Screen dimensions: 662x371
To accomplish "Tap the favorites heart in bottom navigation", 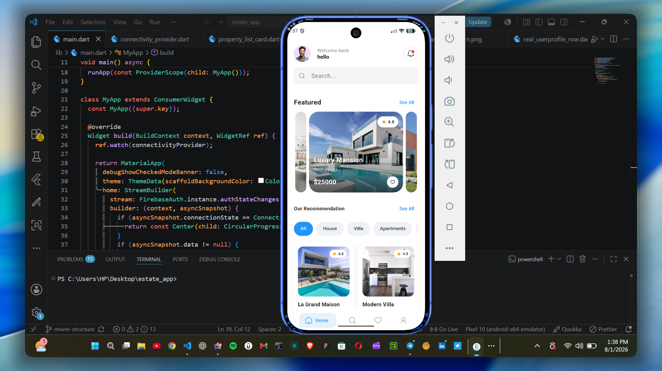I will point(378,320).
